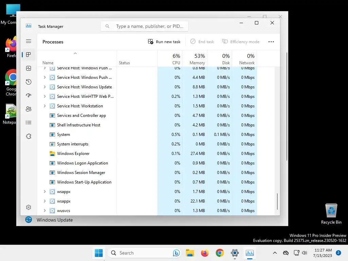Open the Task Manager navigation hamburger menu
The image size is (348, 261).
pos(29,41)
